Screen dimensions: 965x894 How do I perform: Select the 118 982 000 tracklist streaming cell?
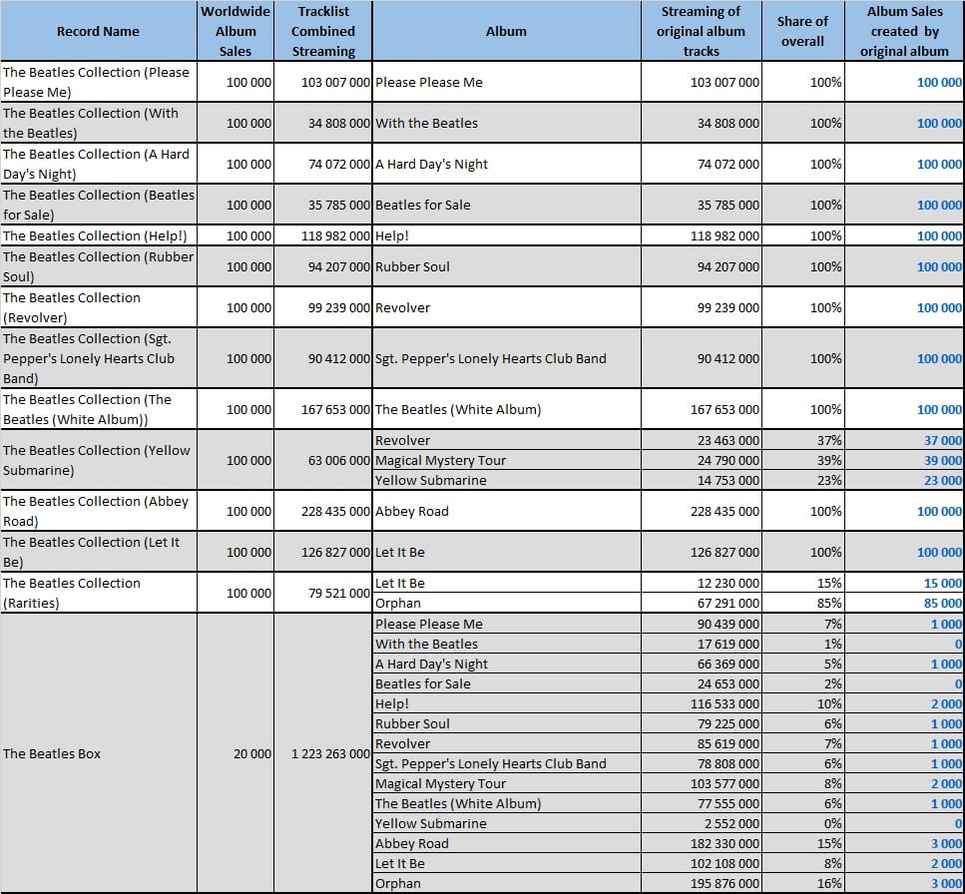click(x=323, y=235)
